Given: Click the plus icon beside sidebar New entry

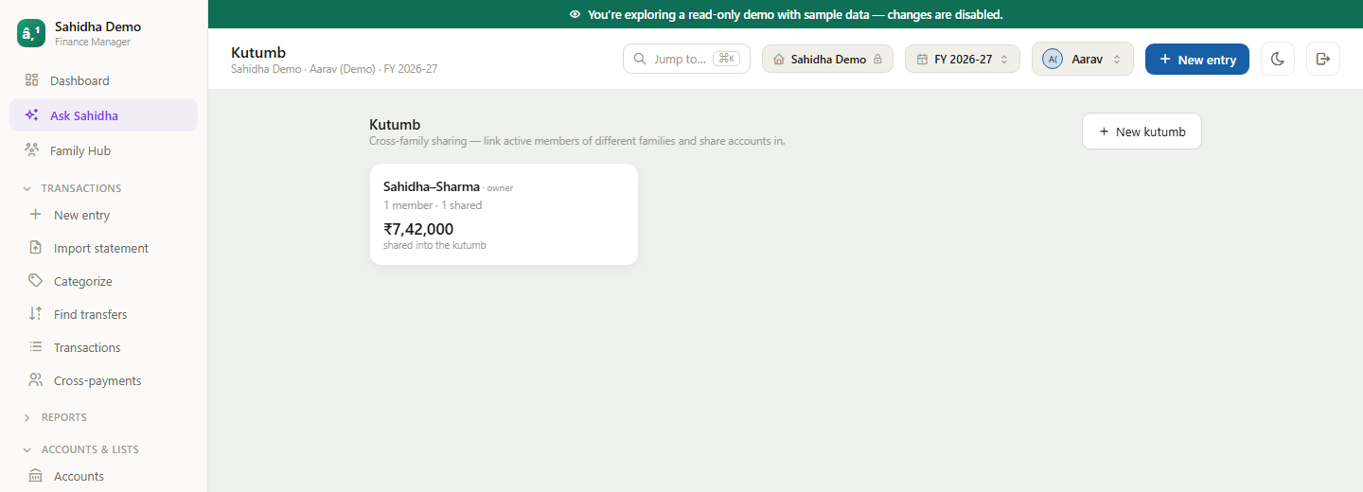Looking at the screenshot, I should (x=35, y=215).
